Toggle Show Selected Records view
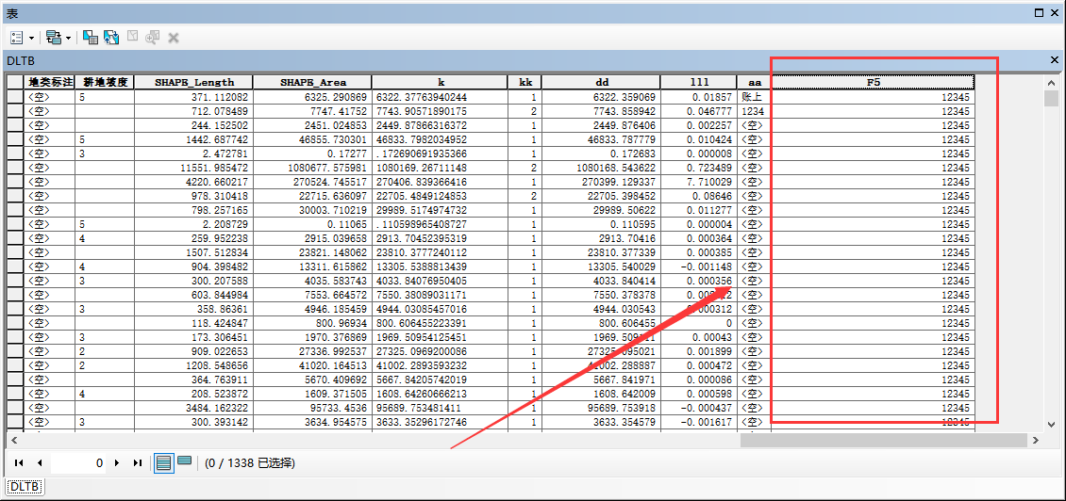Viewport: 1066px width, 501px height. (184, 461)
